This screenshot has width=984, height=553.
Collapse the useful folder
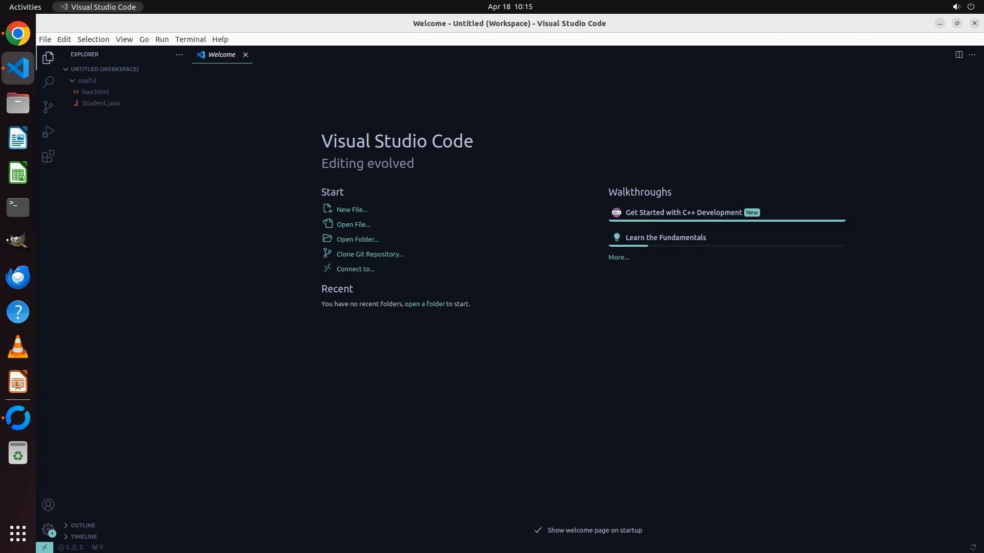point(87,80)
